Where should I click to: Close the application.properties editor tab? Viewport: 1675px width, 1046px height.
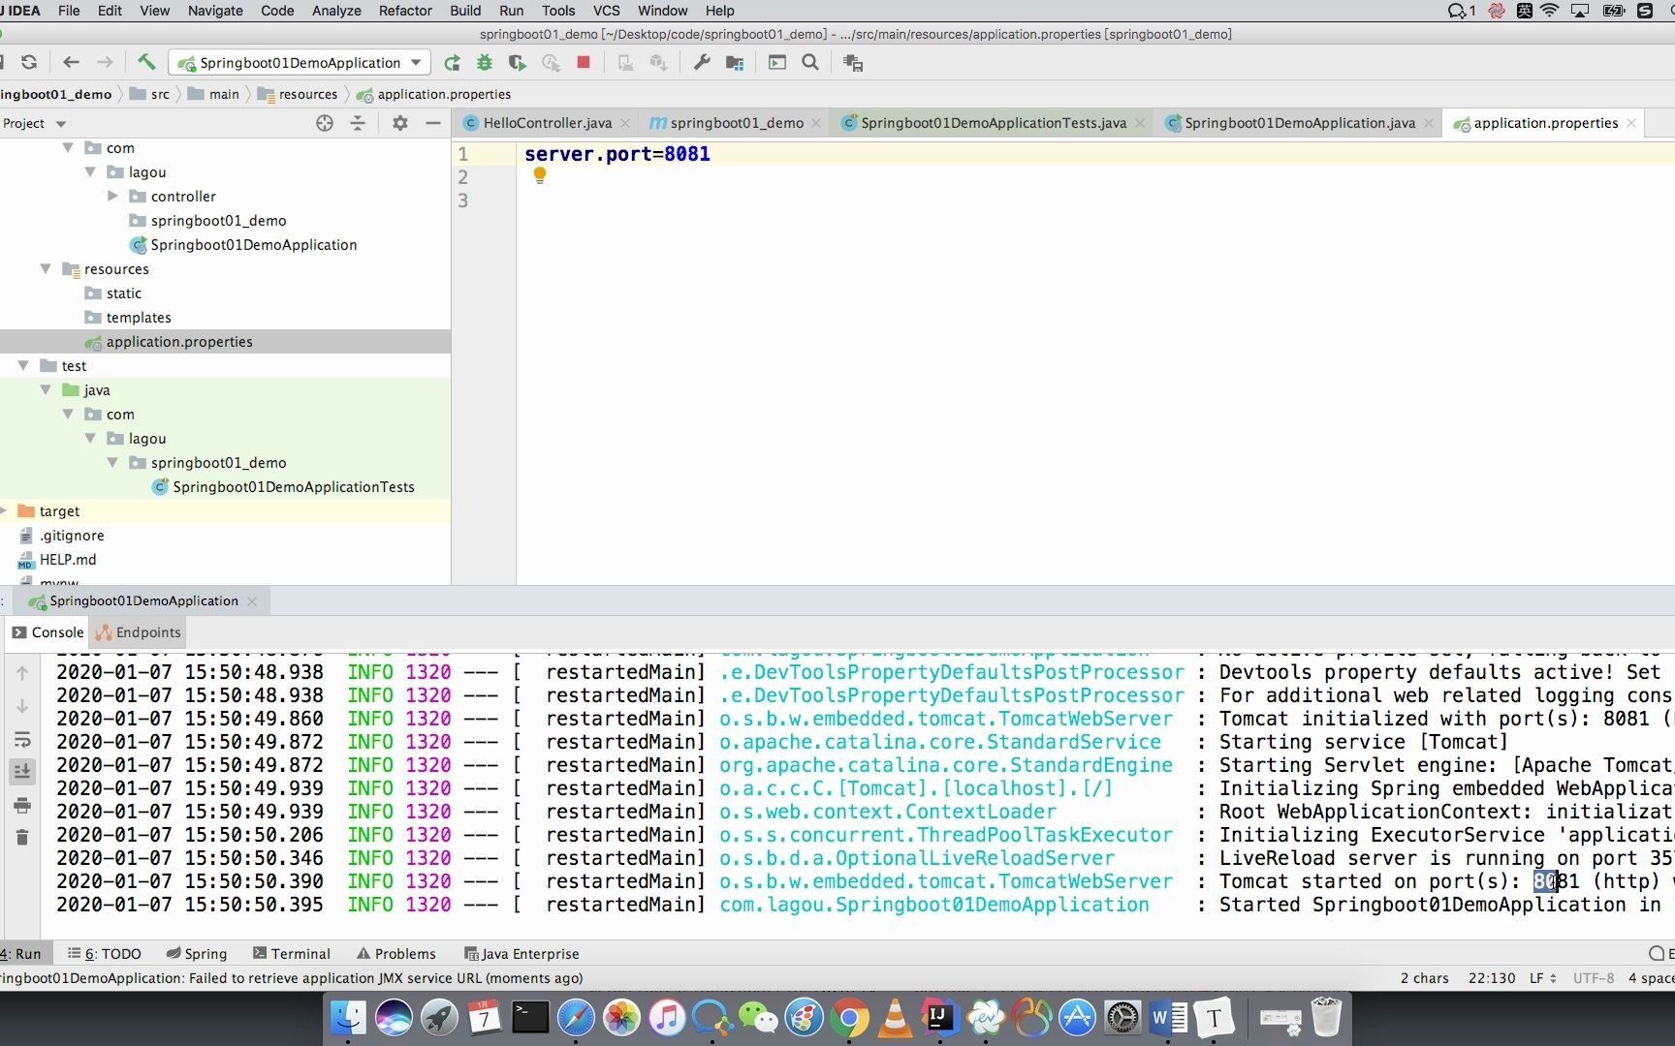(x=1631, y=123)
